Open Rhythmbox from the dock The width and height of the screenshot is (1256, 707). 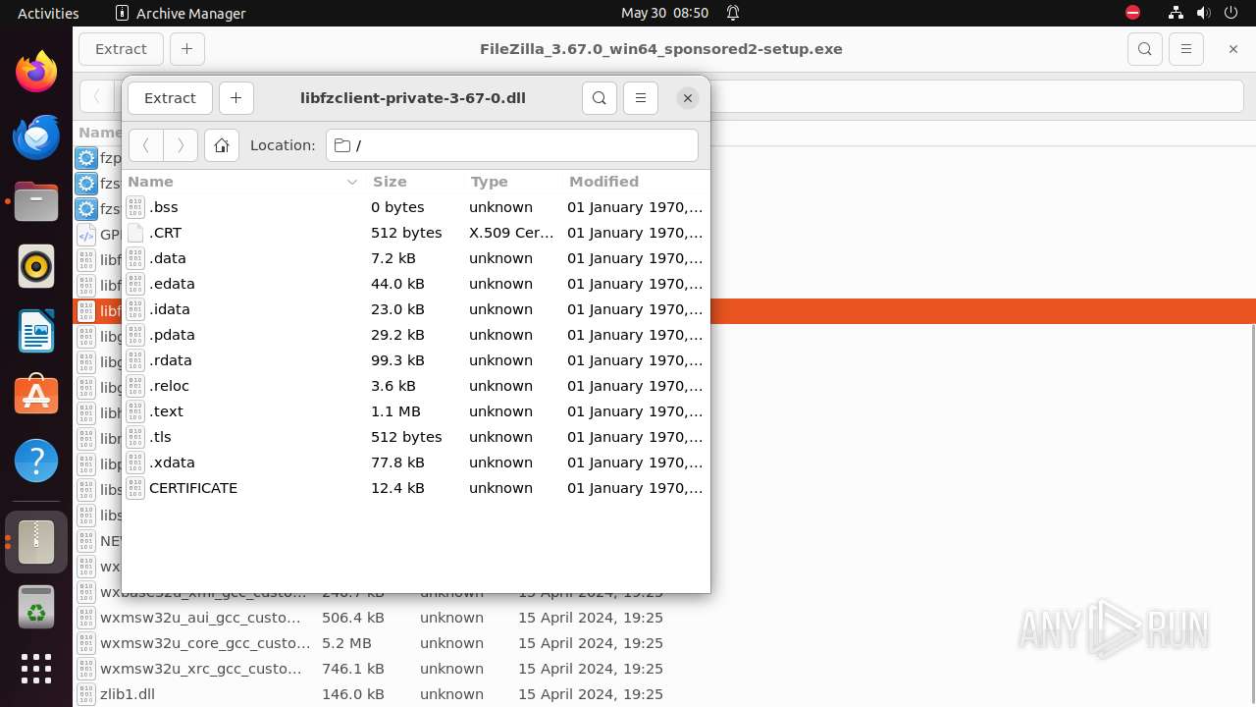click(x=36, y=266)
